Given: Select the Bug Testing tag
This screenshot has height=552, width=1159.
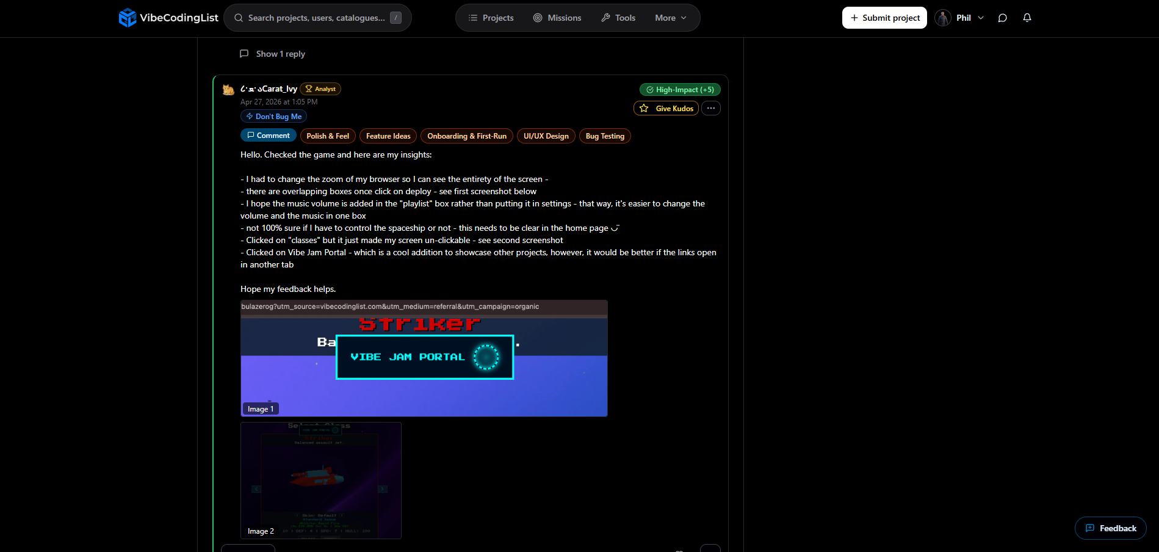Looking at the screenshot, I should 605,136.
